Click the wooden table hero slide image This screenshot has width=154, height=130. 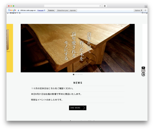[x=78, y=48]
